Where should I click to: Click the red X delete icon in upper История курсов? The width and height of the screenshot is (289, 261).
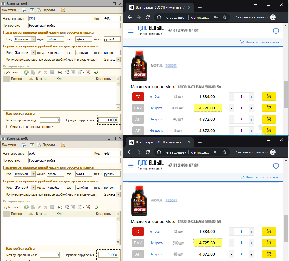click(x=46, y=72)
